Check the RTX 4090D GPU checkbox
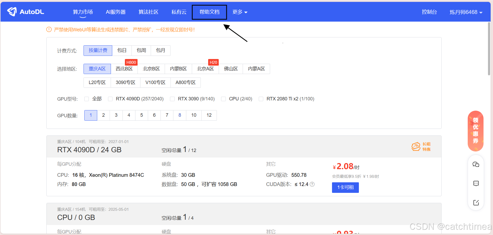This screenshot has height=235, width=493. click(110, 99)
